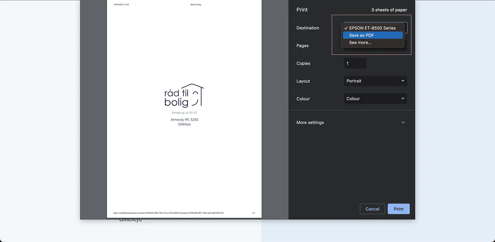This screenshot has width=495, height=242.
Task: Click the Layout label
Action: coord(303,81)
